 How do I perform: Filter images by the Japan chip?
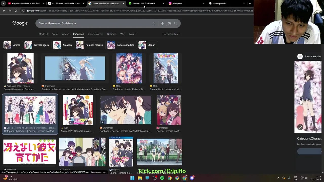(148, 45)
